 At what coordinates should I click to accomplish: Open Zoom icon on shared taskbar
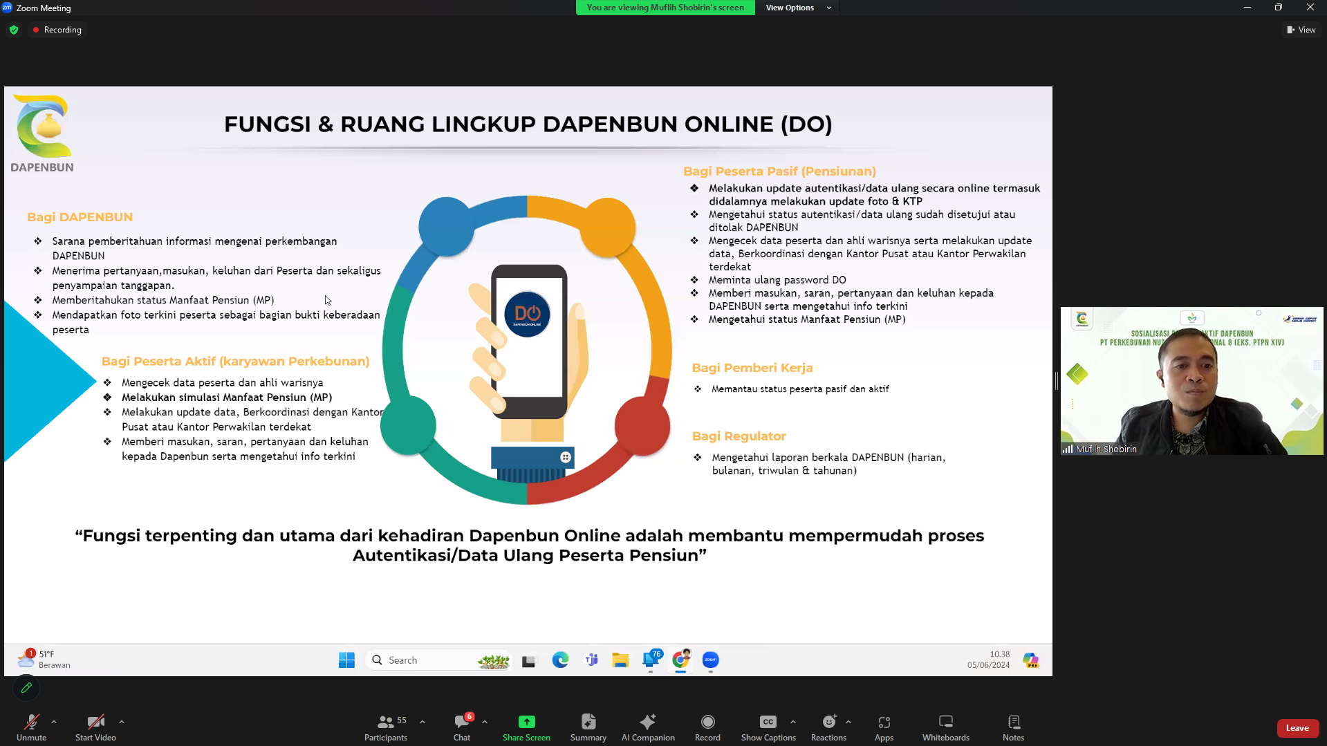(711, 660)
